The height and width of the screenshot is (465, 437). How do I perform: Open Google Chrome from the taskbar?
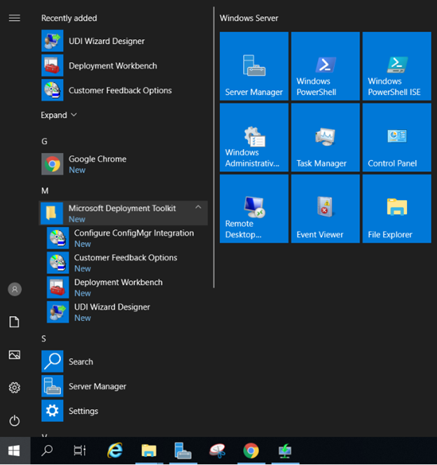tap(251, 451)
